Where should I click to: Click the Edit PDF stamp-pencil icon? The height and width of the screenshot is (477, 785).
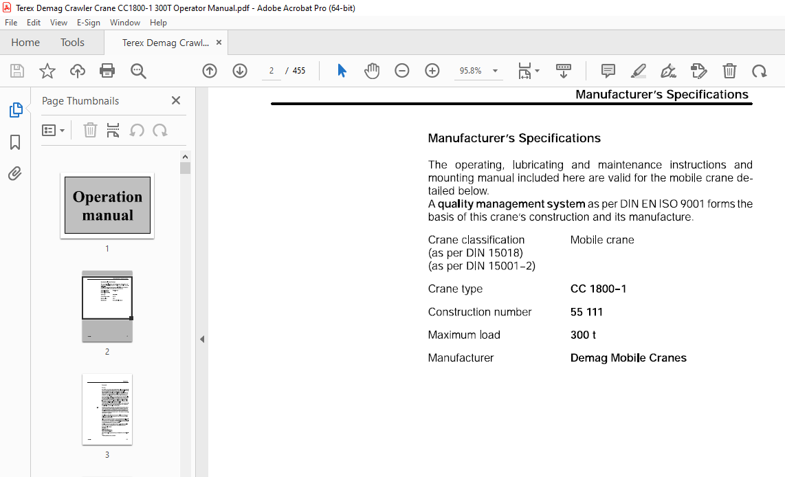699,71
